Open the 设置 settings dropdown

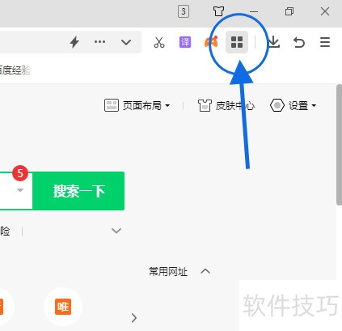click(x=293, y=105)
